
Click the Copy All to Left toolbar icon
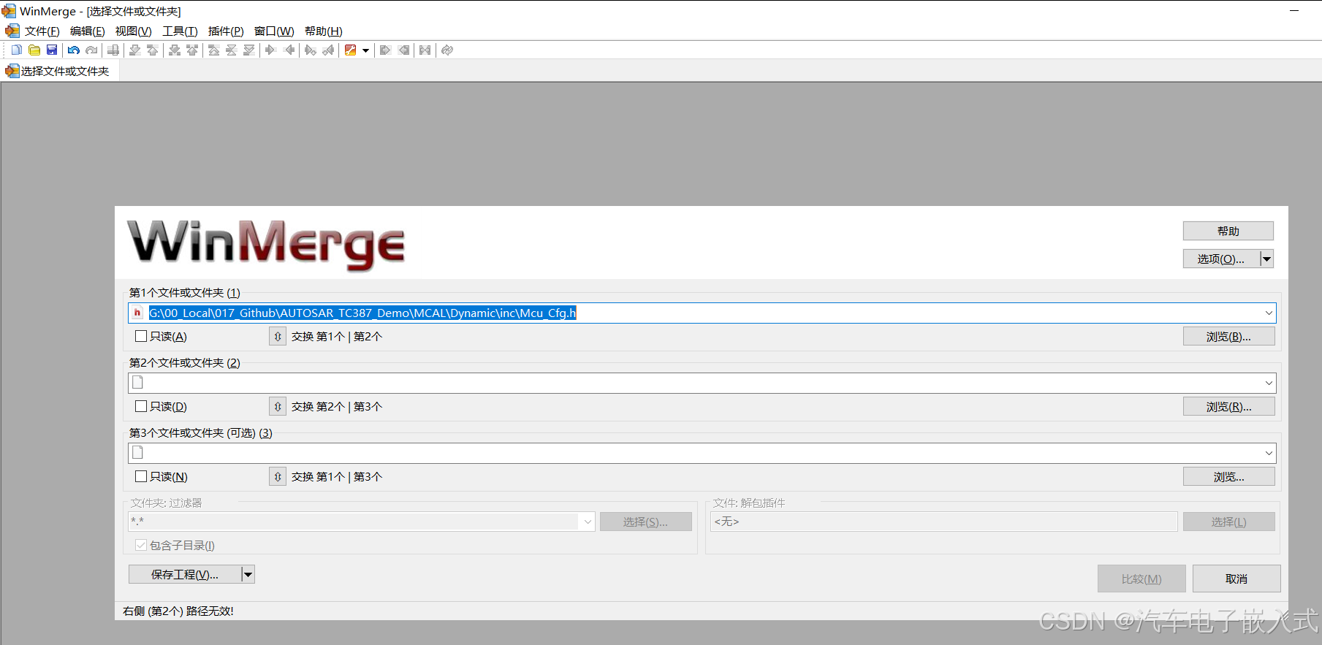coord(403,50)
